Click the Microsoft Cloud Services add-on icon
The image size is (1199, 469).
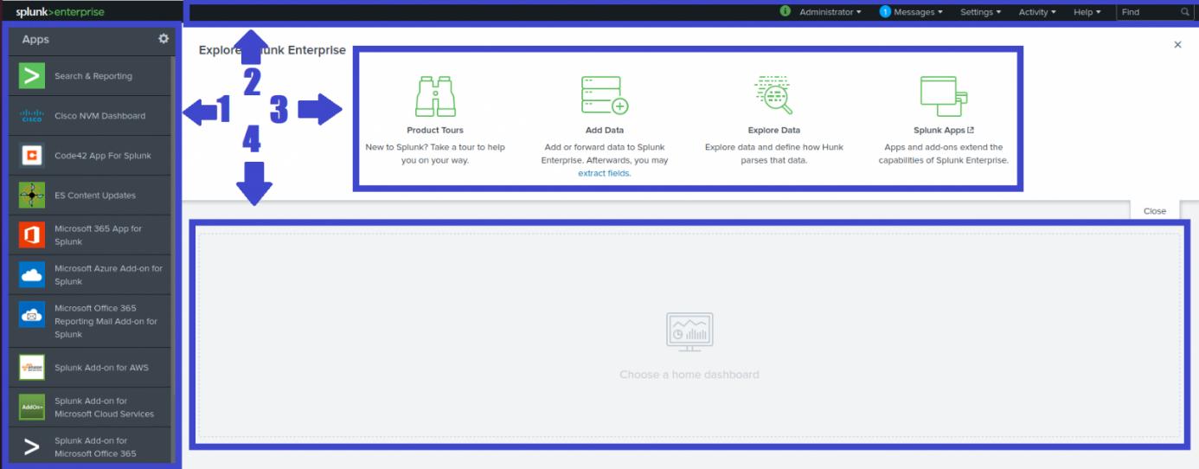click(x=32, y=407)
